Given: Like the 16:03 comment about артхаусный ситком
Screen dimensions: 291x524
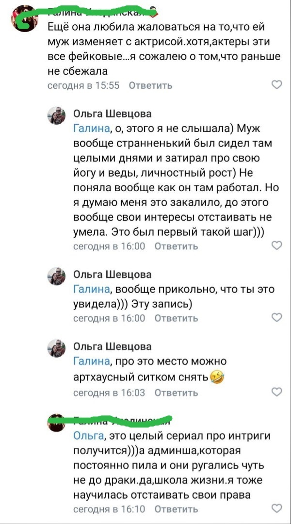Looking at the screenshot, I should [276, 392].
